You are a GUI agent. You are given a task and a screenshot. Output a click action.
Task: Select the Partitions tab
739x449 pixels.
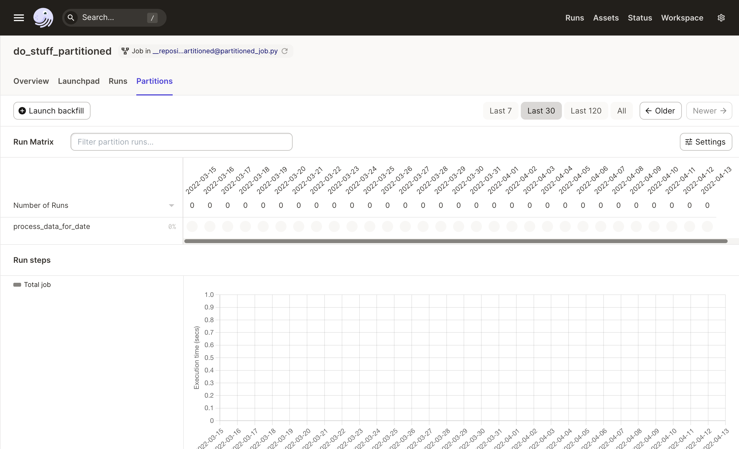point(154,81)
